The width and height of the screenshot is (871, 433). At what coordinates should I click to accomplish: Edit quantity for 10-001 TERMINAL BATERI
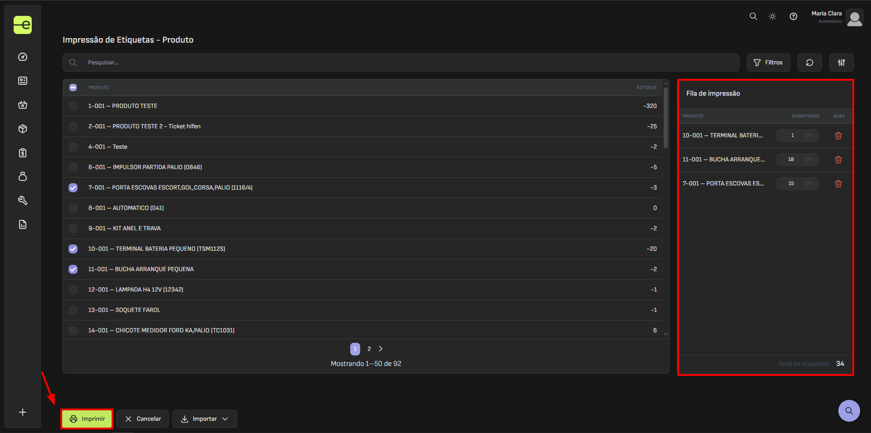788,136
